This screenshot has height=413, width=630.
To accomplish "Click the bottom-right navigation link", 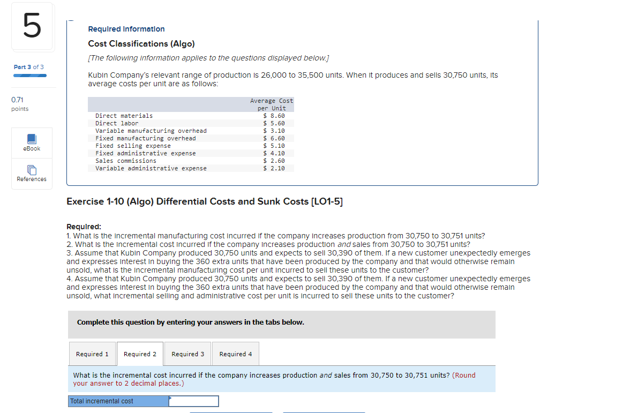I will (x=324, y=412).
